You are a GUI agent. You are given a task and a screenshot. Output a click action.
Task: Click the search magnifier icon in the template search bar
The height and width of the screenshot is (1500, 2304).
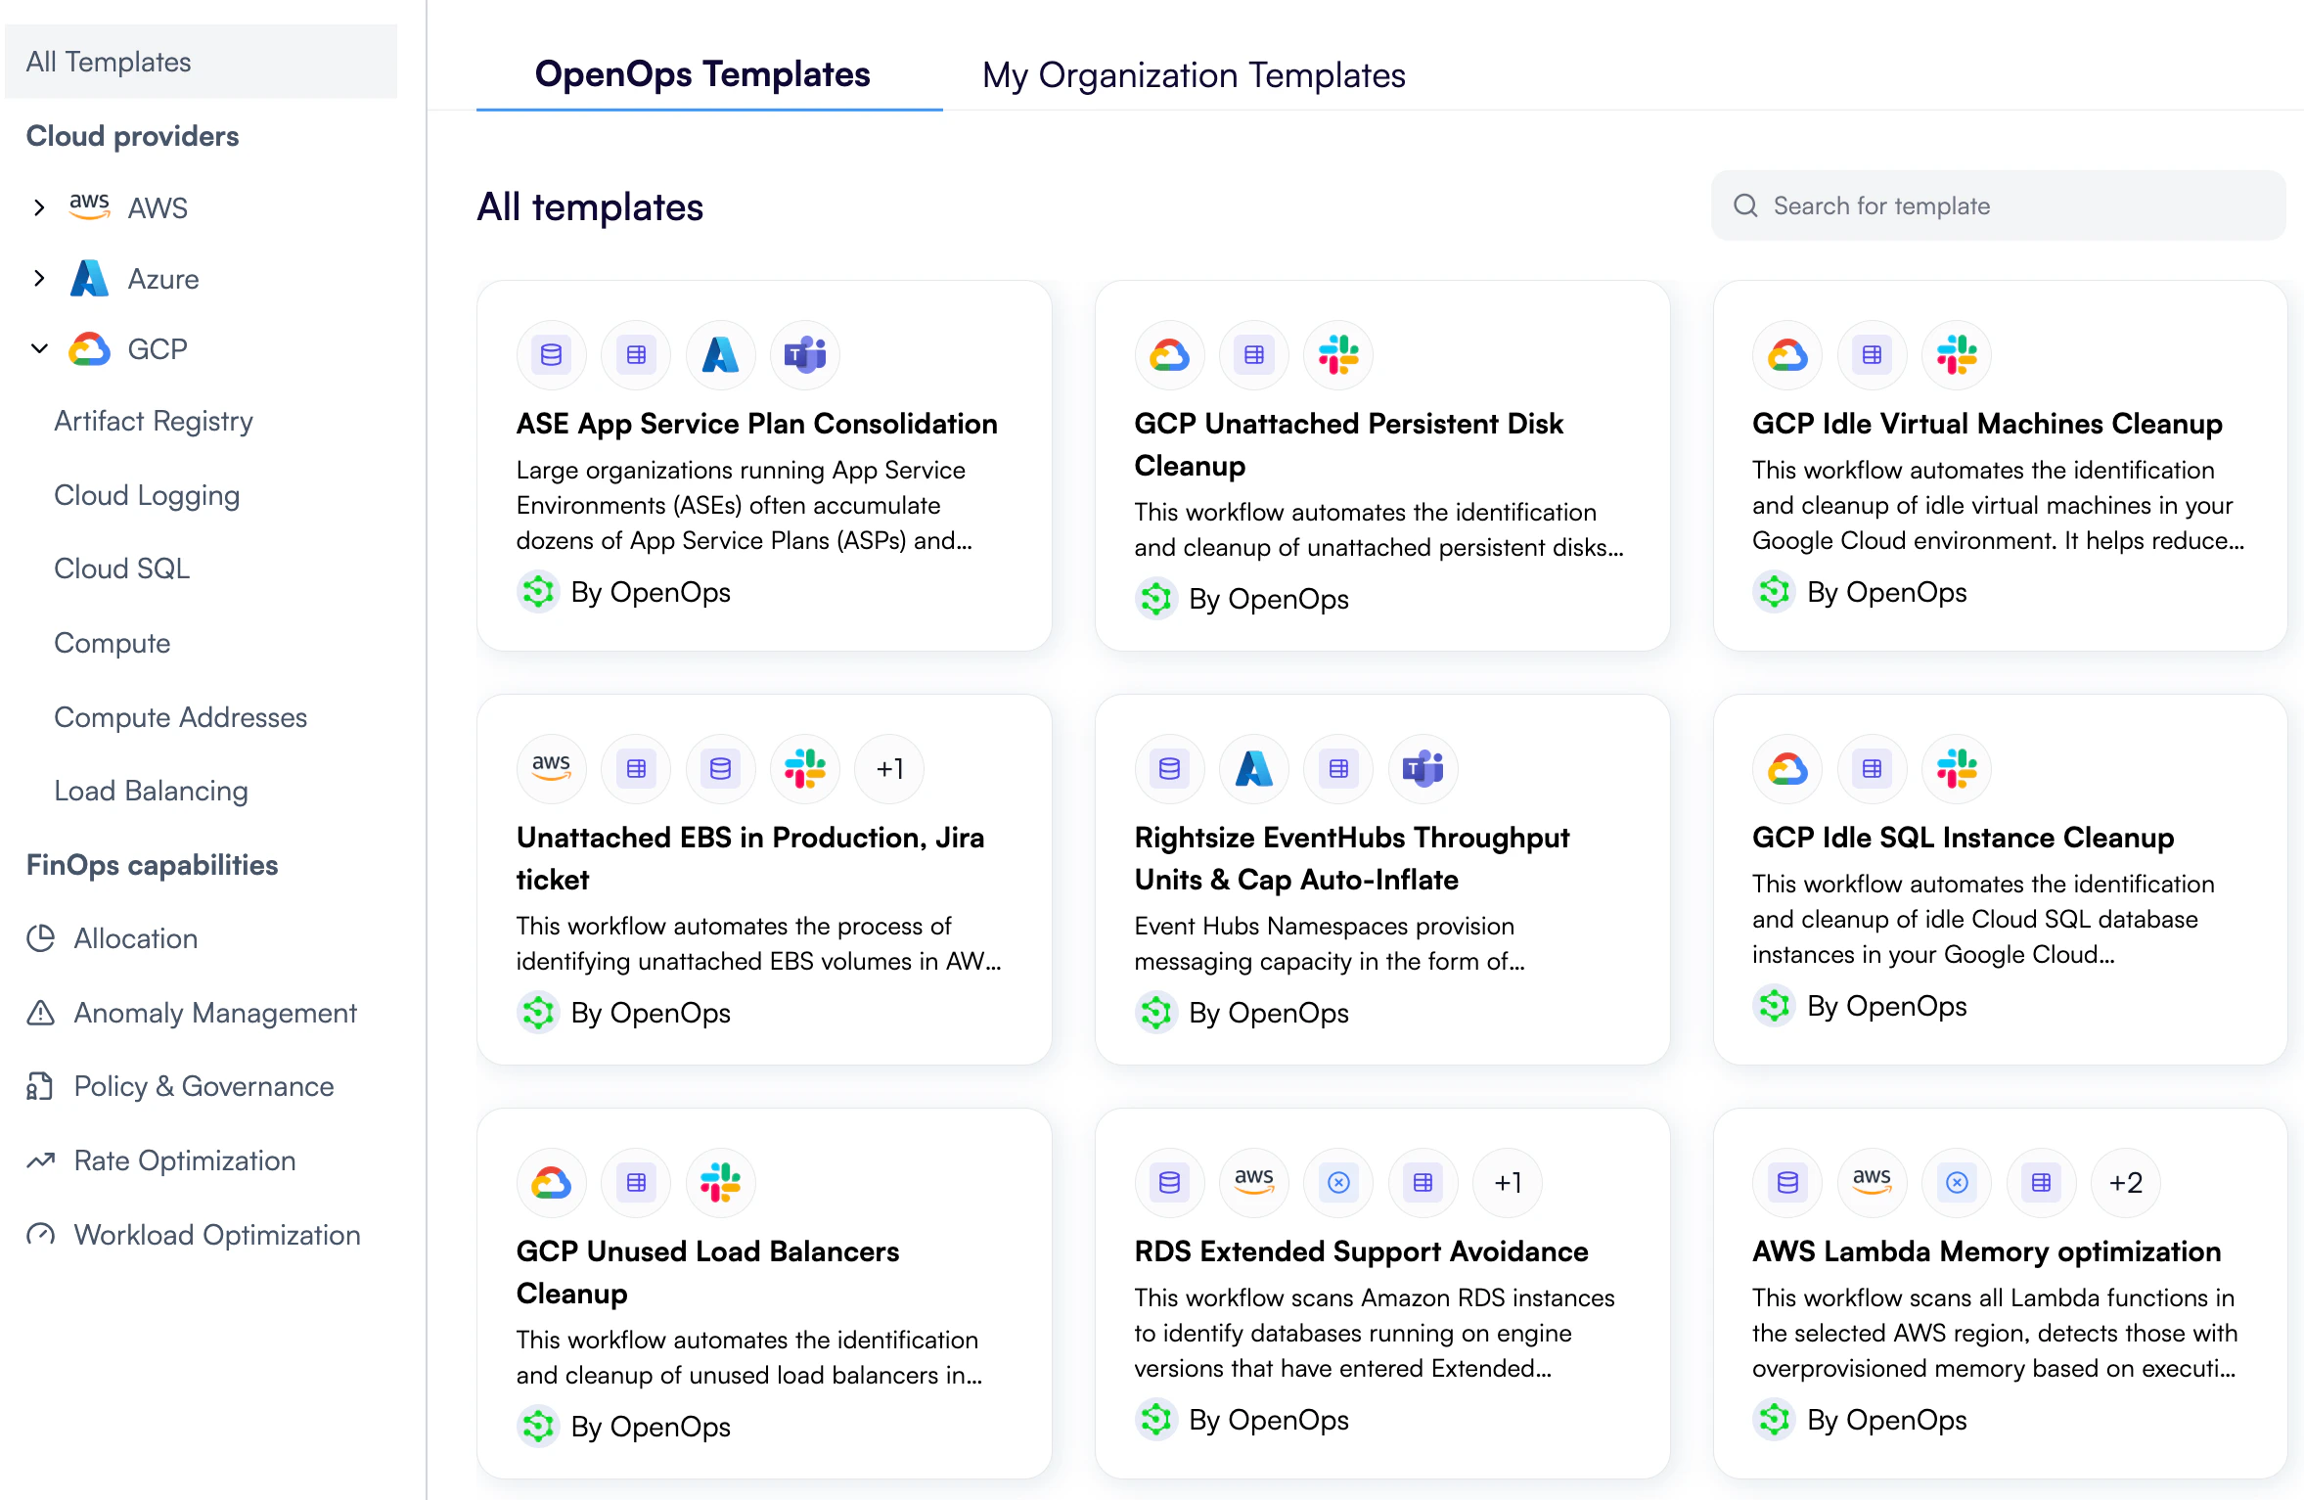point(1745,205)
